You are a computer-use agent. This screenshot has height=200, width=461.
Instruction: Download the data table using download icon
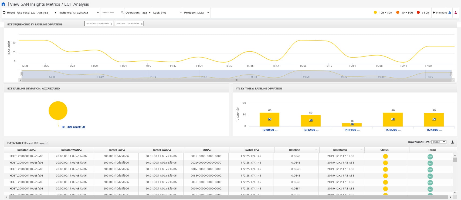[452, 142]
